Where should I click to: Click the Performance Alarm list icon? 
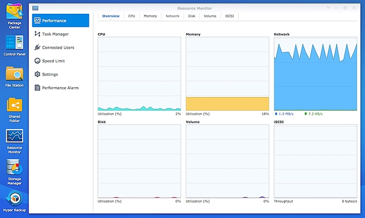tap(37, 88)
